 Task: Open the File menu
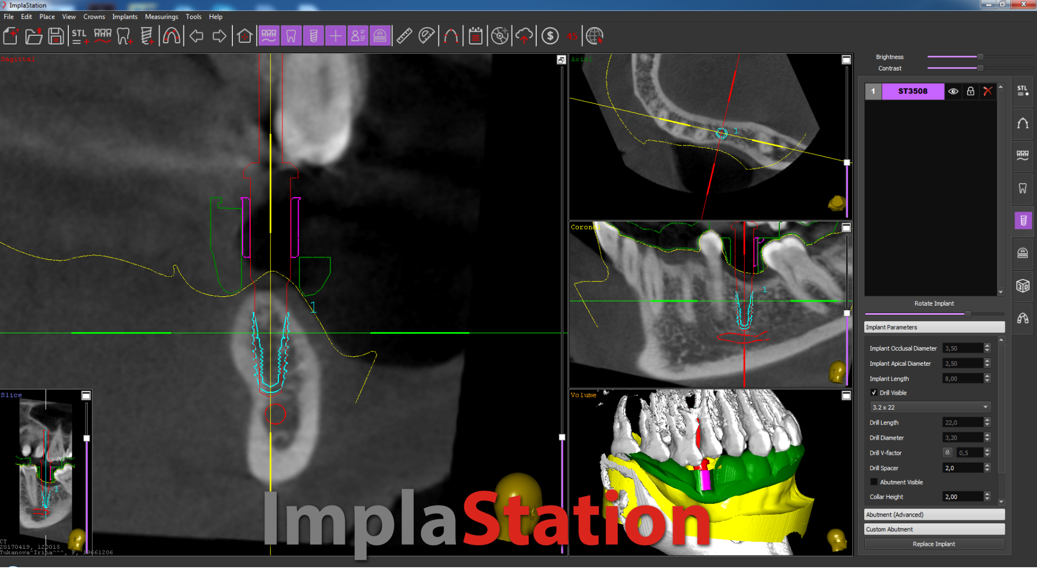[x=9, y=17]
